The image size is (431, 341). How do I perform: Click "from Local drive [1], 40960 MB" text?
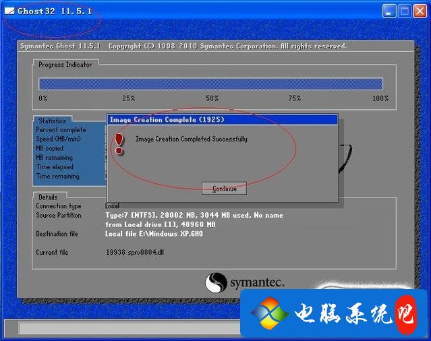click(161, 224)
